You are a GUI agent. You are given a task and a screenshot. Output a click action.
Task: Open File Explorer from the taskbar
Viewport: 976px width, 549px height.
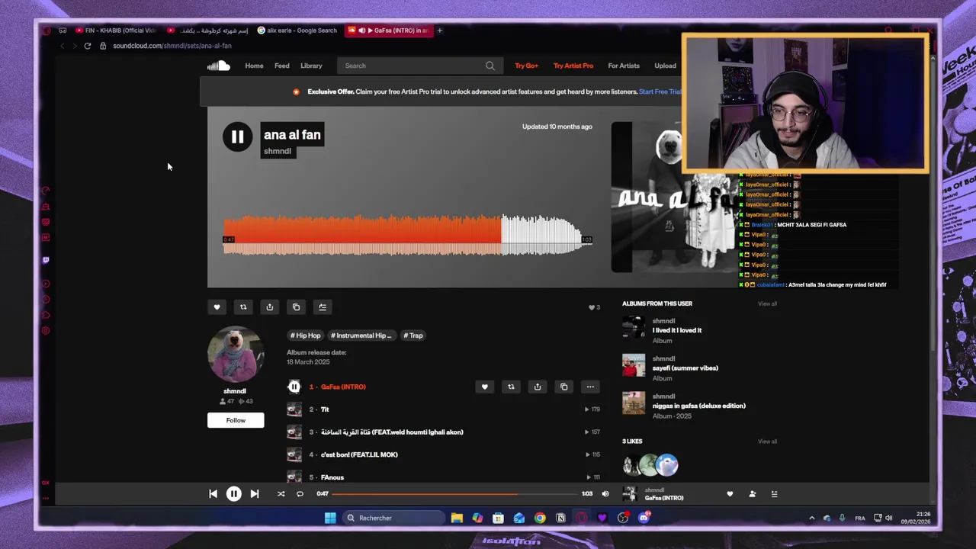click(457, 518)
